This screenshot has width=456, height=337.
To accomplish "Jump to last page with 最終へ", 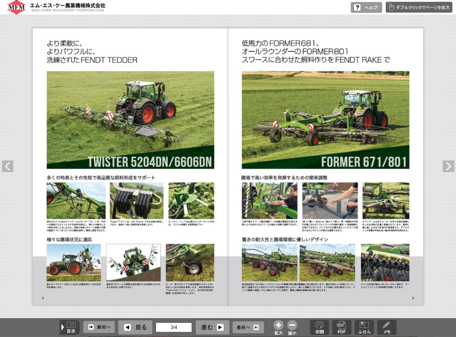I will click(x=248, y=327).
